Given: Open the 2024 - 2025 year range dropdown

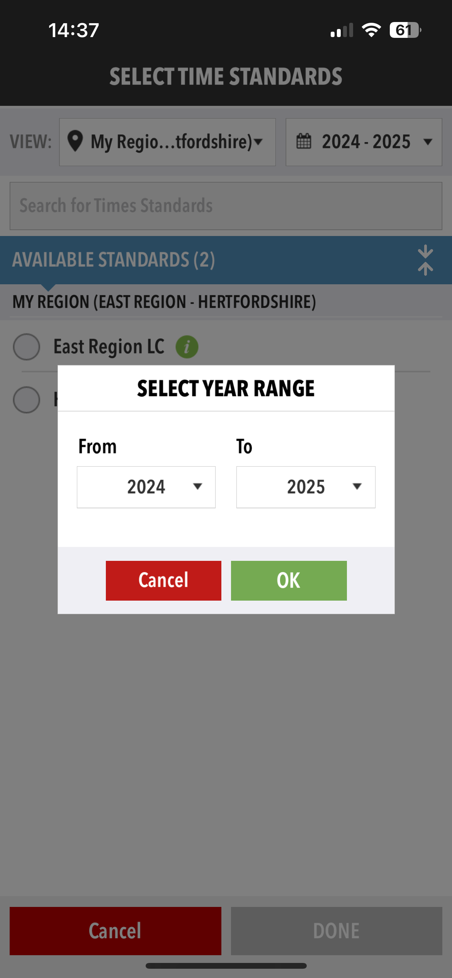Looking at the screenshot, I should 364,142.
